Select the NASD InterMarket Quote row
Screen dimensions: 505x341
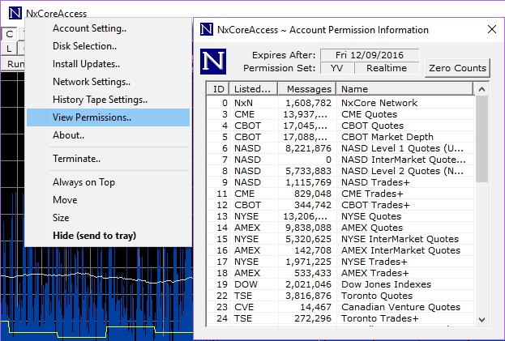coord(340,160)
